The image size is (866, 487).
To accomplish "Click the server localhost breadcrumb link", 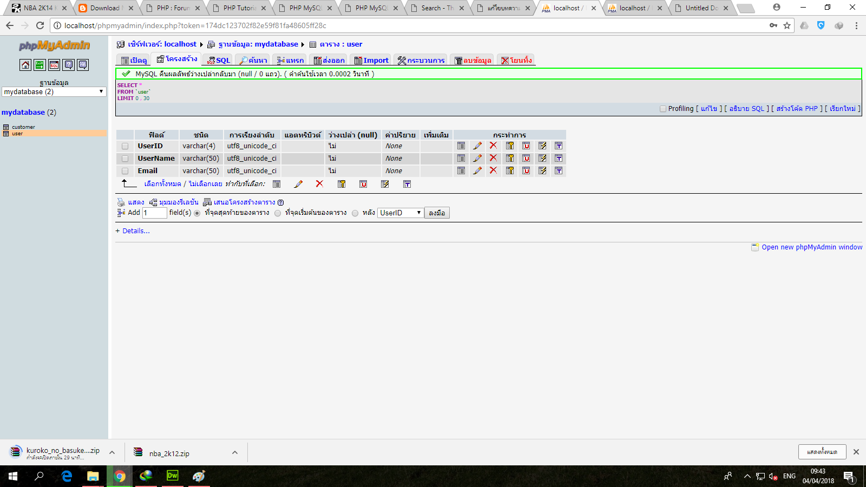I will (162, 44).
